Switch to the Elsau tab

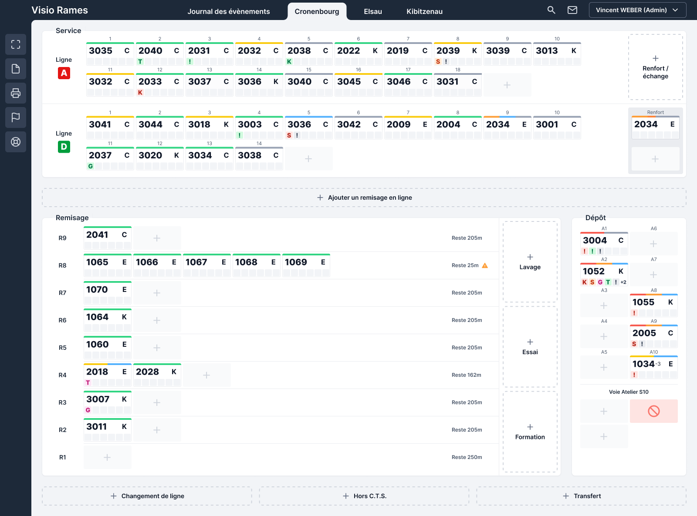[373, 11]
